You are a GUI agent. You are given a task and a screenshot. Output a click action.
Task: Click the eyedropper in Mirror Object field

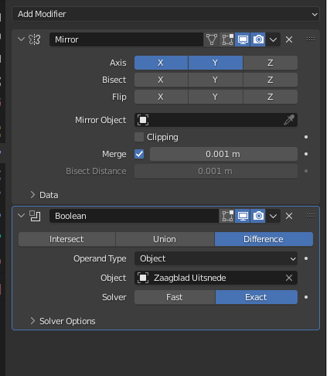pyautogui.click(x=289, y=120)
